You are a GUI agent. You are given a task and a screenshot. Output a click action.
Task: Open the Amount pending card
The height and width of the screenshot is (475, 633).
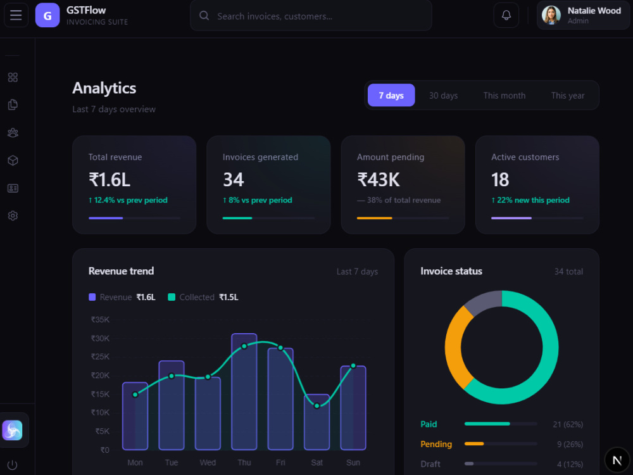coord(403,185)
